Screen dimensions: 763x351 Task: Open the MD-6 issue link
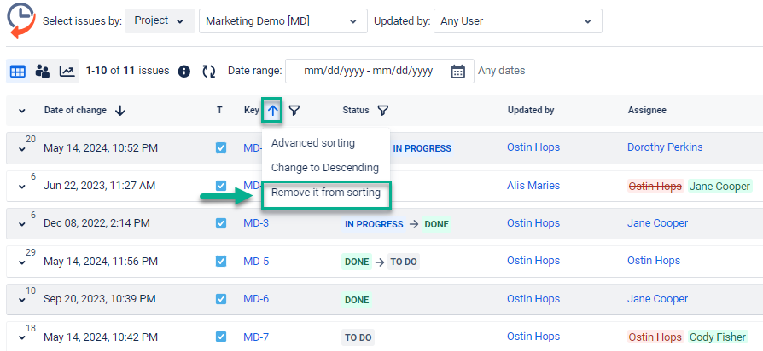click(x=256, y=299)
